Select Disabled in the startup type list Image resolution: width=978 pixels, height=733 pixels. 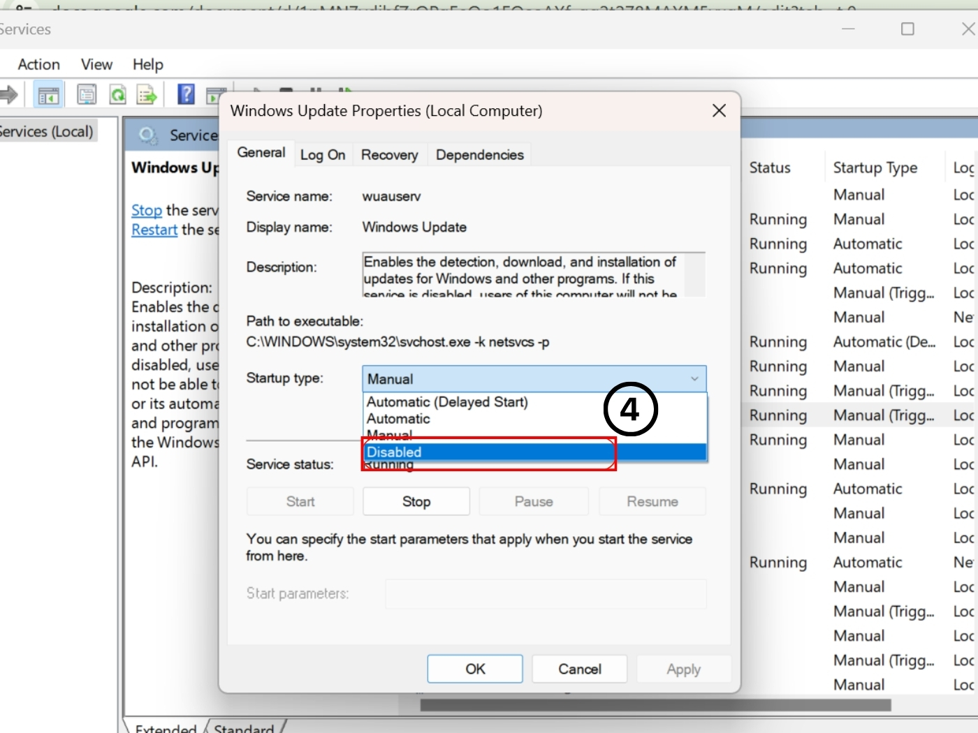coord(535,452)
